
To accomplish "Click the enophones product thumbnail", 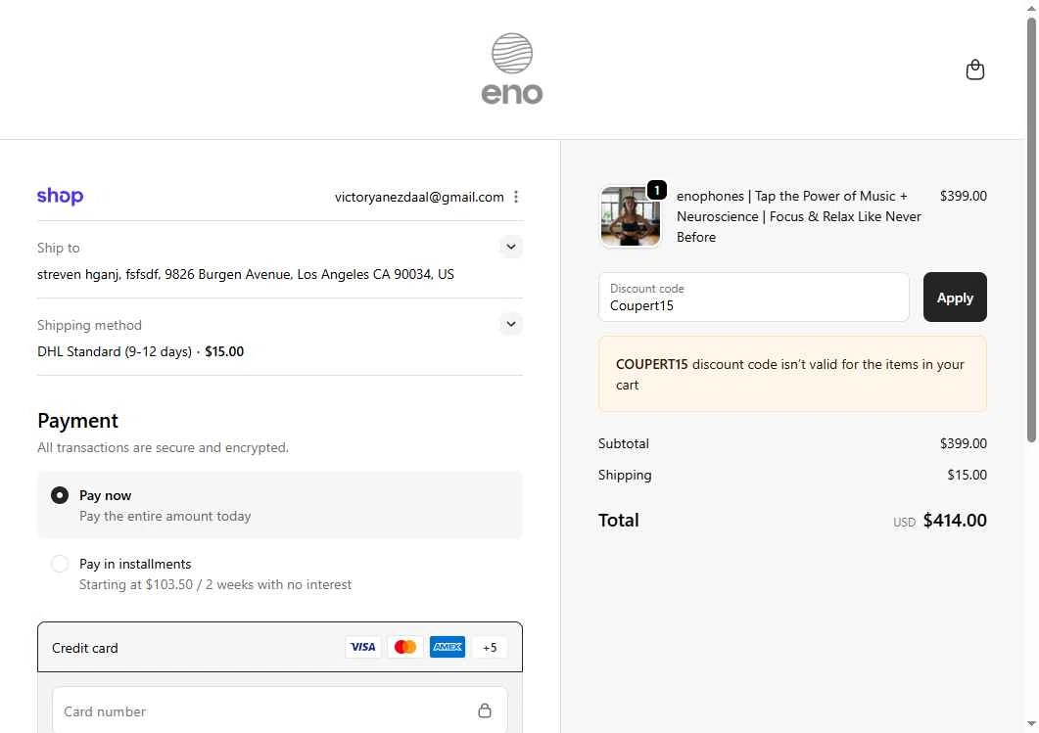I will [x=631, y=216].
